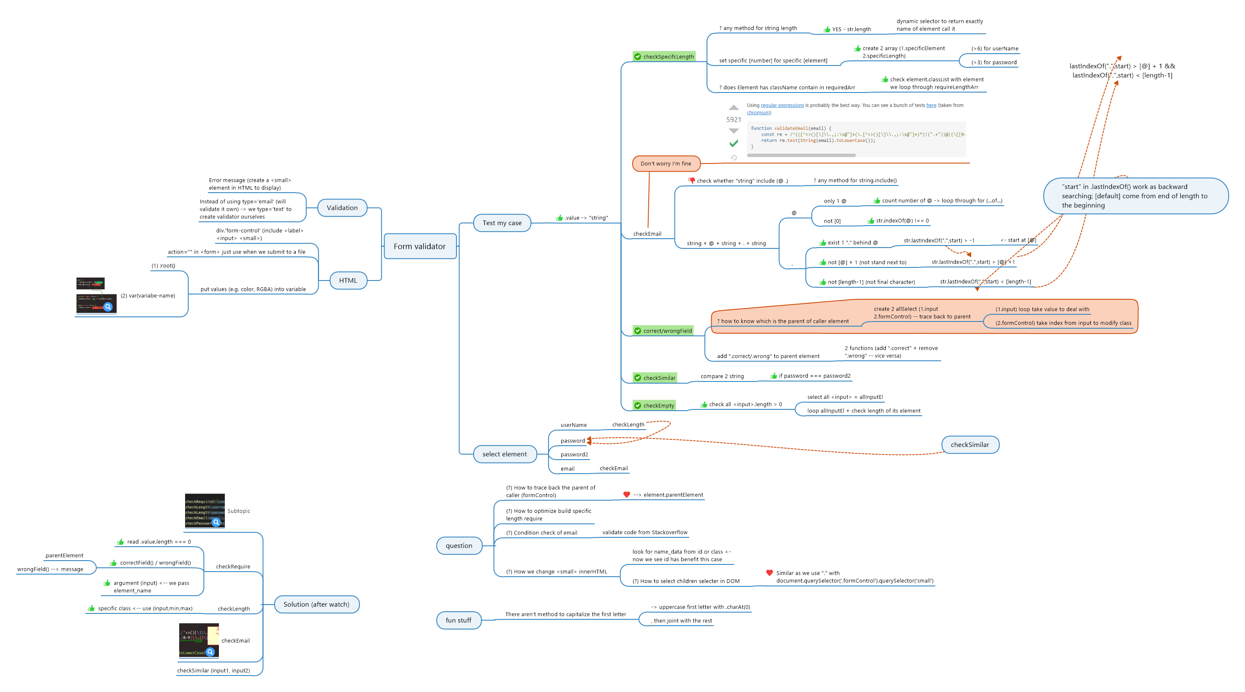Screen dimensions: 1245x692
Task: Click the green checkmark badge on correct/wrongField node
Action: 637,330
